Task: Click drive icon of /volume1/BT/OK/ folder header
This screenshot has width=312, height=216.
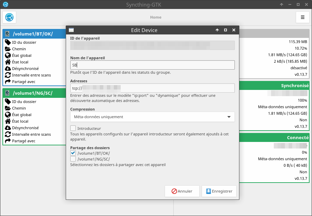Action: click(7, 34)
